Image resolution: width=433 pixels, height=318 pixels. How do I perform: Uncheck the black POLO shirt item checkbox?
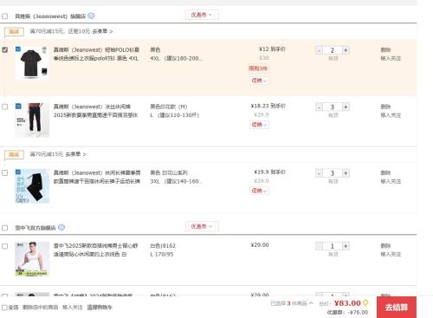[5, 49]
